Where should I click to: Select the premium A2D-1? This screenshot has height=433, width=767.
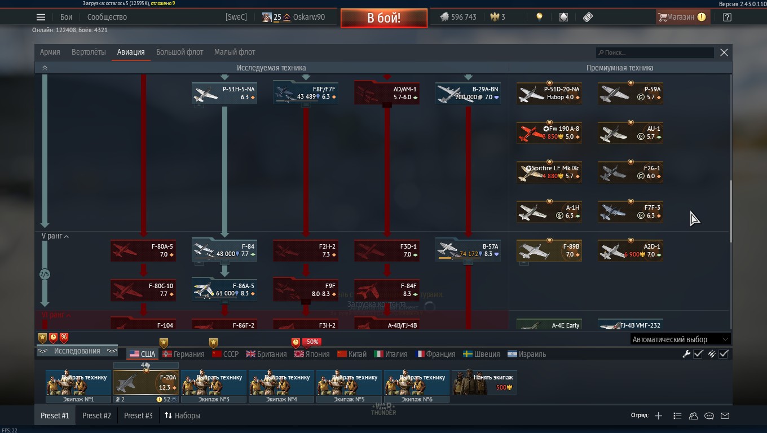631,251
